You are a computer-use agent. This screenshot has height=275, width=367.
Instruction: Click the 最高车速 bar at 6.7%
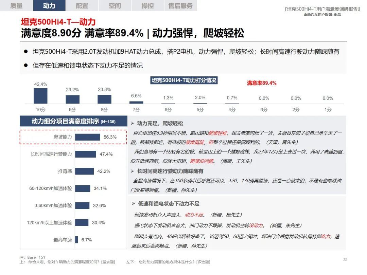point(76,240)
